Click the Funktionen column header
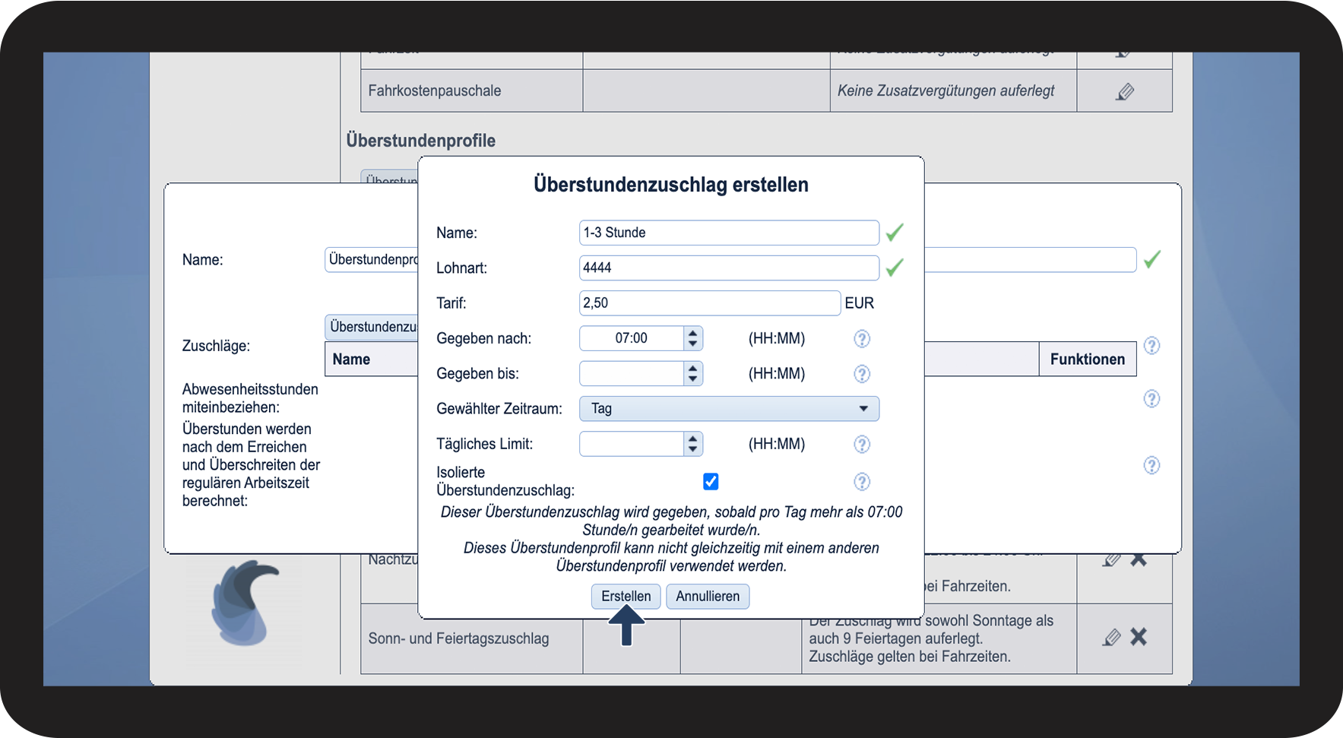Viewport: 1343px width, 738px height. pyautogui.click(x=1087, y=359)
